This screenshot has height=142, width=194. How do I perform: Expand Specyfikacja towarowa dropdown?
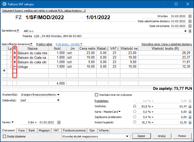(31, 44)
